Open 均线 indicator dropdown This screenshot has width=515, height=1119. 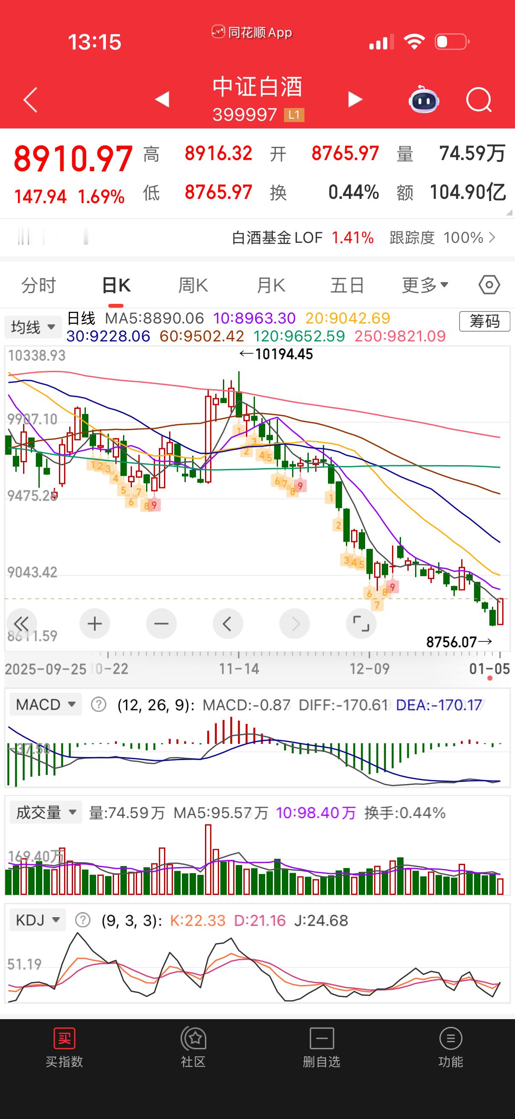(x=32, y=327)
